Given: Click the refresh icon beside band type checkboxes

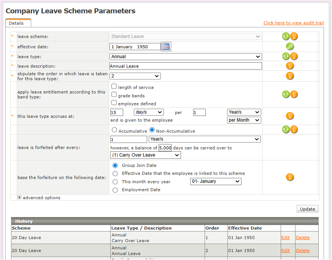Looking at the screenshot, I should click(286, 94).
